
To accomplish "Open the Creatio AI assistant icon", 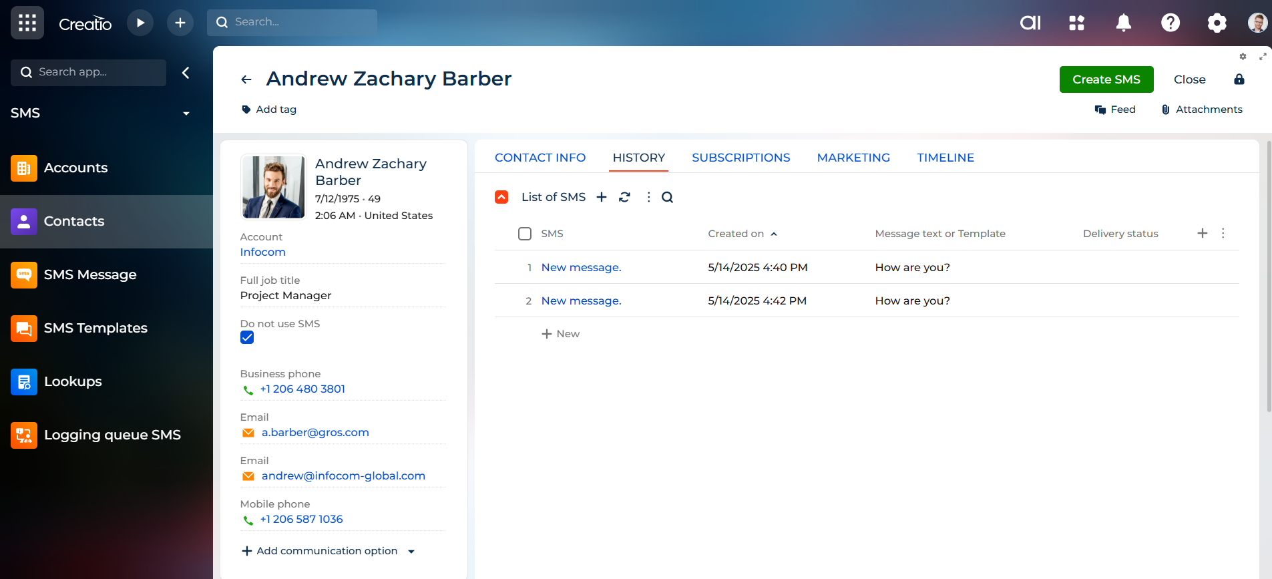I will (x=1030, y=23).
